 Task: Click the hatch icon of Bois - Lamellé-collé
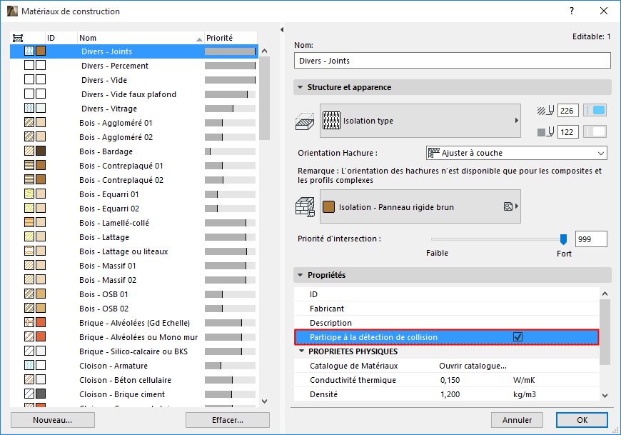coord(29,222)
